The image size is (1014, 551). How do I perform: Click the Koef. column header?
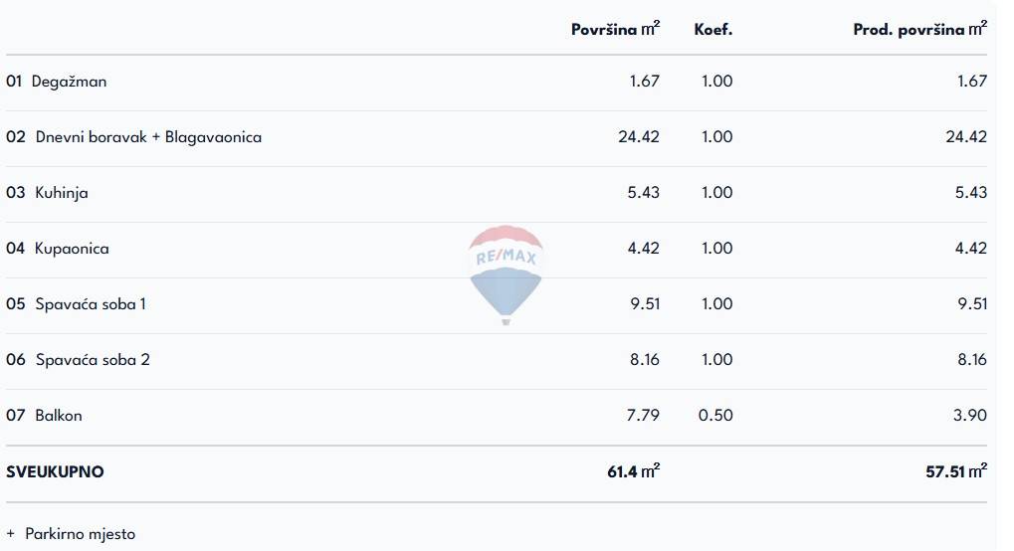click(713, 30)
